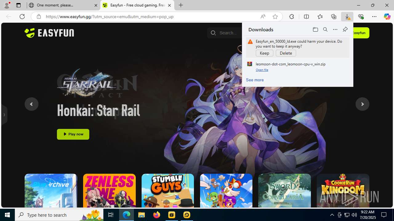This screenshot has height=221, width=394.
Task: Turn on Read aloud
Action: [x=263, y=17]
